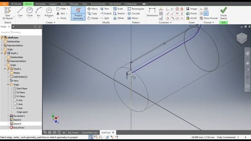
Task: Open the Inspect tab
Action: [53, 4]
